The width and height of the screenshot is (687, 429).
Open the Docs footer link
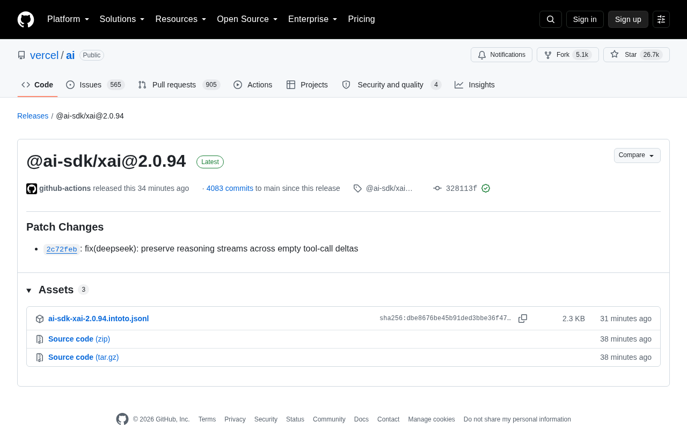coord(361,419)
